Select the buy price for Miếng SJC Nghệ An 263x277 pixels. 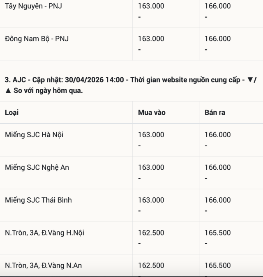pos(151,167)
